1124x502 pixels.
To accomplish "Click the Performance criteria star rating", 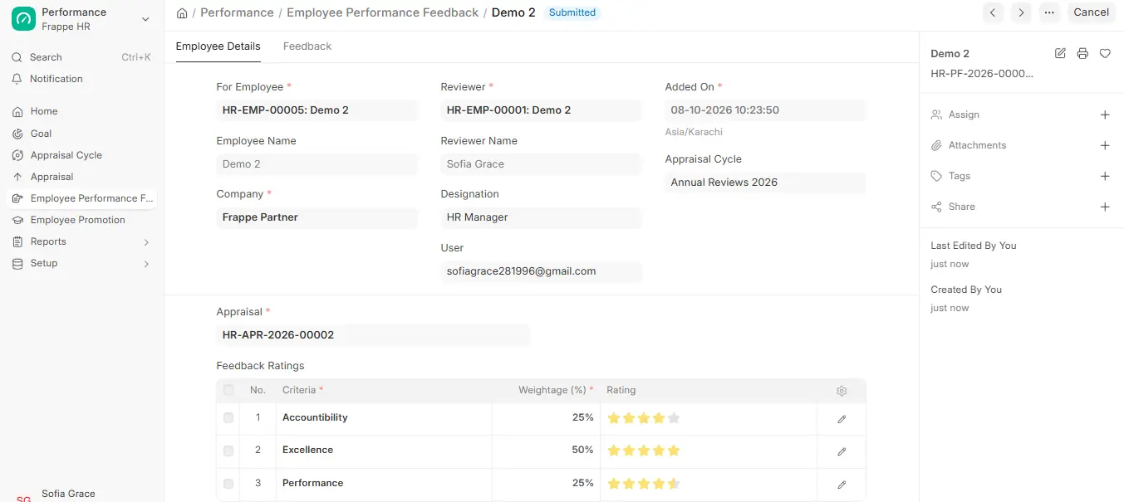I will (x=644, y=484).
